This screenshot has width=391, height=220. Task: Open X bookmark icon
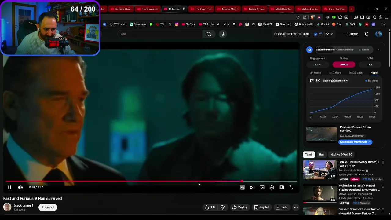coord(170,24)
